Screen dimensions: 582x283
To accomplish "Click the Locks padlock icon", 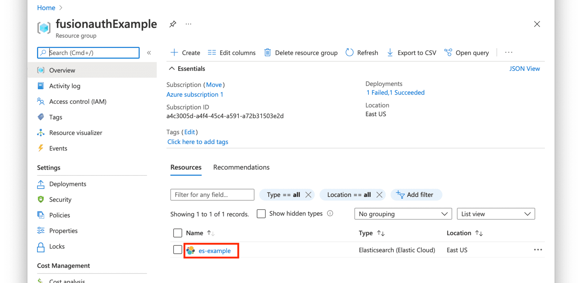I will pos(41,247).
